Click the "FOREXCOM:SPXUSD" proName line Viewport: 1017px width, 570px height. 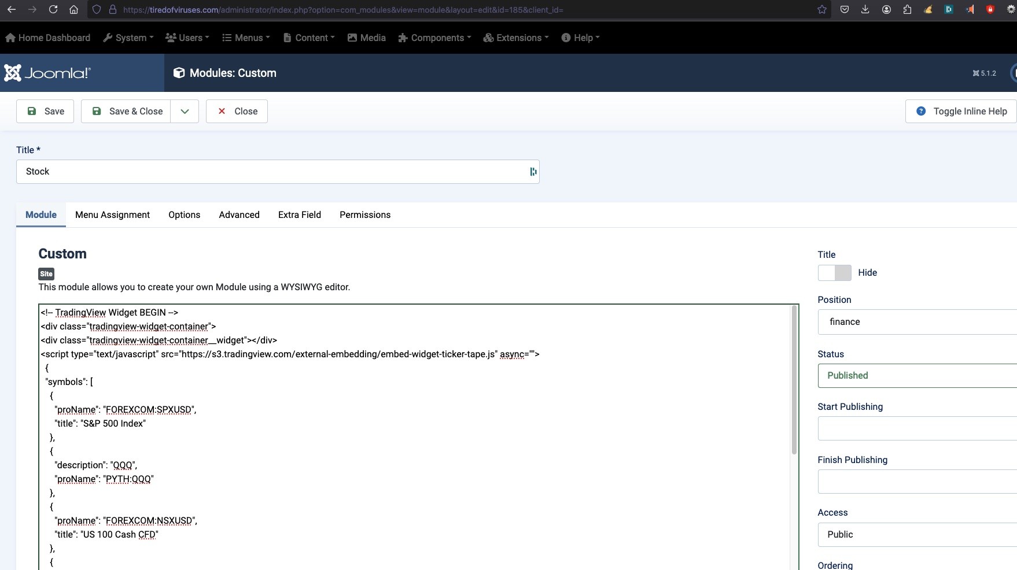point(126,410)
